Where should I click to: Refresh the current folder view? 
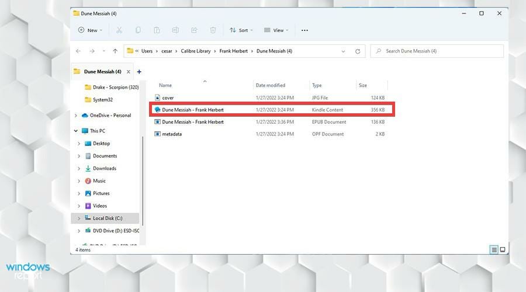pos(358,51)
